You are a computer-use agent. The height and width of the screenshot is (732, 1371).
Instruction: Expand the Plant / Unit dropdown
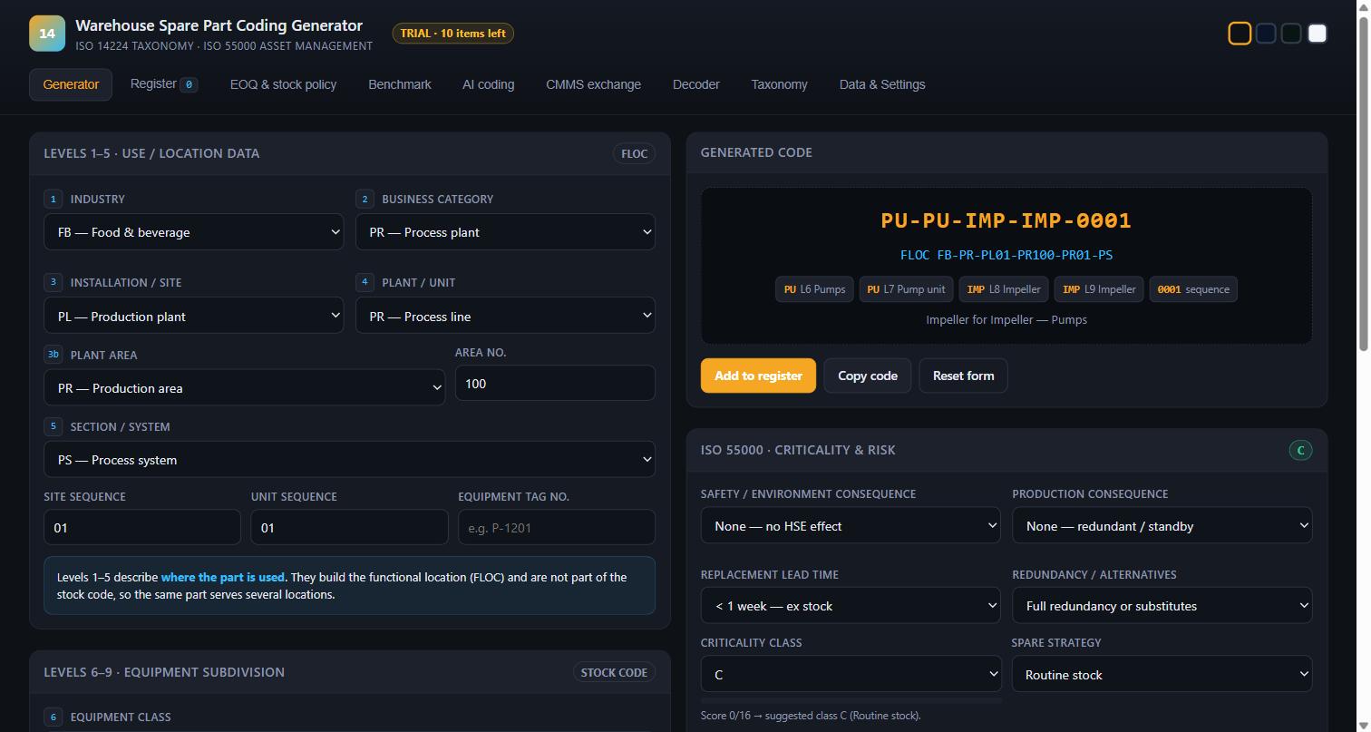pyautogui.click(x=505, y=317)
